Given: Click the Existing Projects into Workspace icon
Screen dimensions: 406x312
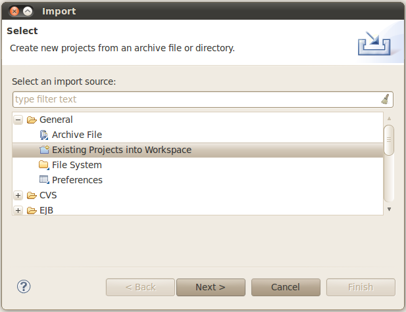Looking at the screenshot, I should (x=44, y=150).
